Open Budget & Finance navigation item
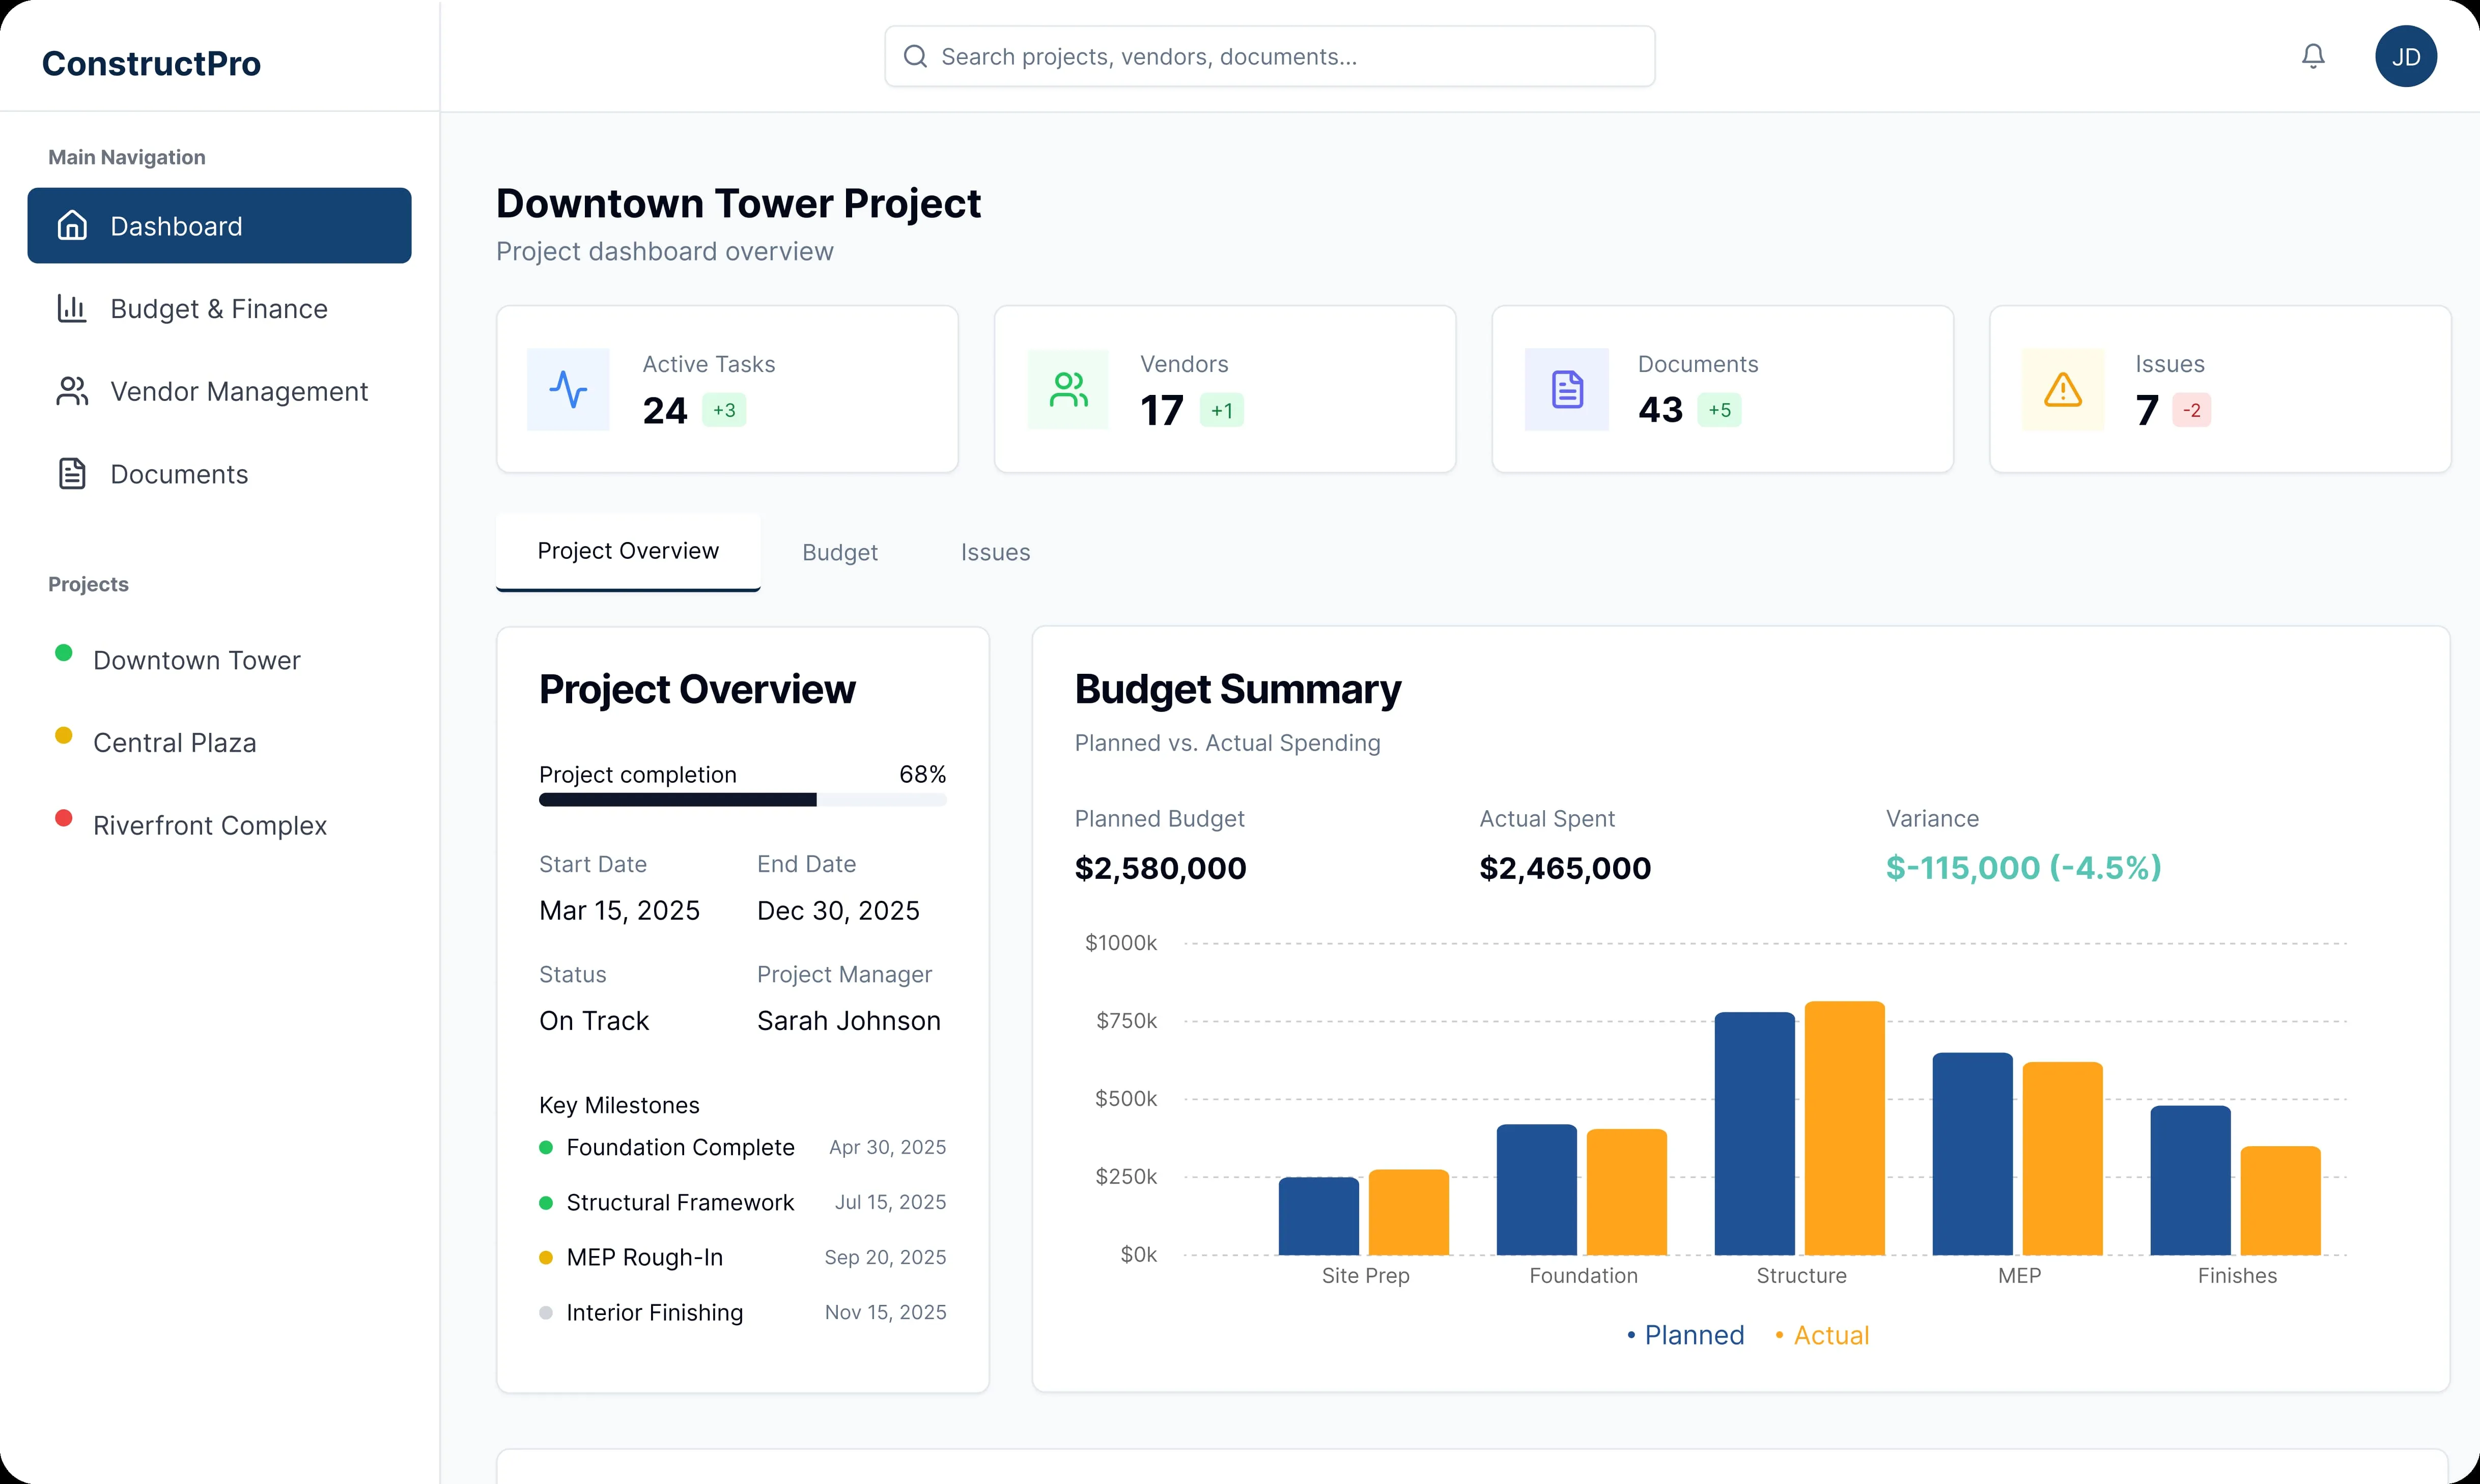Viewport: 2480px width, 1484px height. point(219,308)
